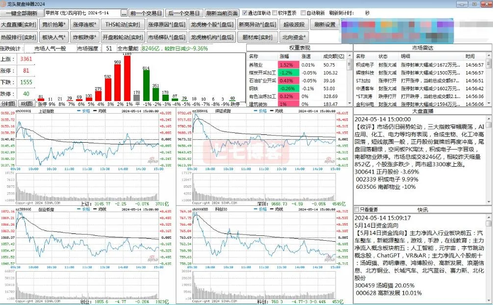Click the 一键全部刷新 button
Screen dimensions: 493x305
pyautogui.click(x=22, y=13)
